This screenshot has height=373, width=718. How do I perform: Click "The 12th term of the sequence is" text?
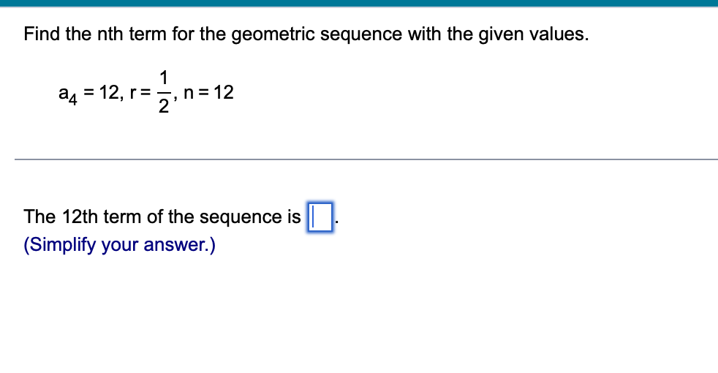(x=162, y=216)
